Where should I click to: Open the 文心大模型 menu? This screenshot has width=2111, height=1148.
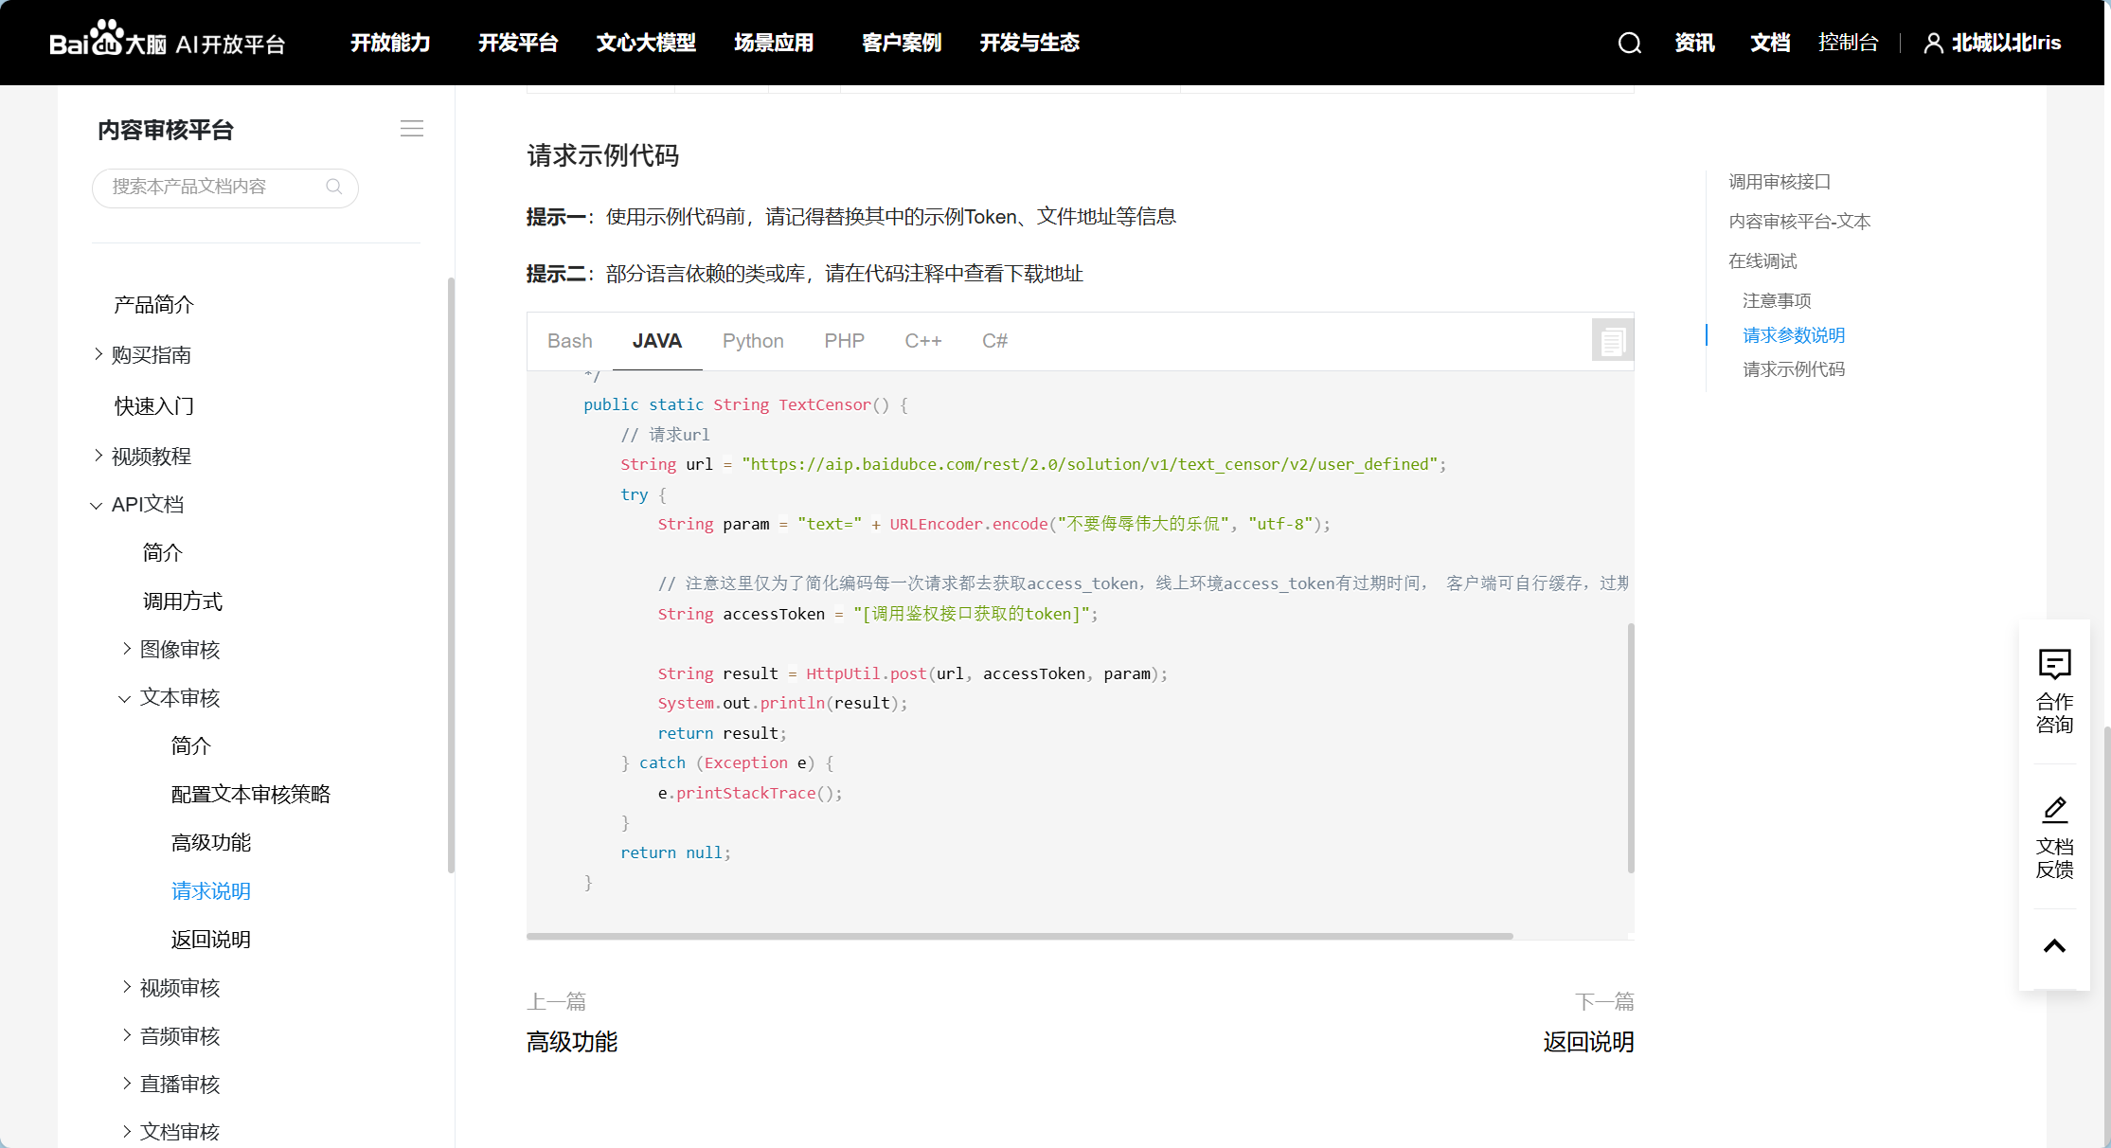point(646,43)
